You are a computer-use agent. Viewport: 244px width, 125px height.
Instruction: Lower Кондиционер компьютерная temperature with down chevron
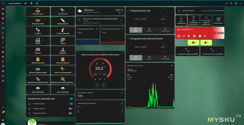click(163, 51)
